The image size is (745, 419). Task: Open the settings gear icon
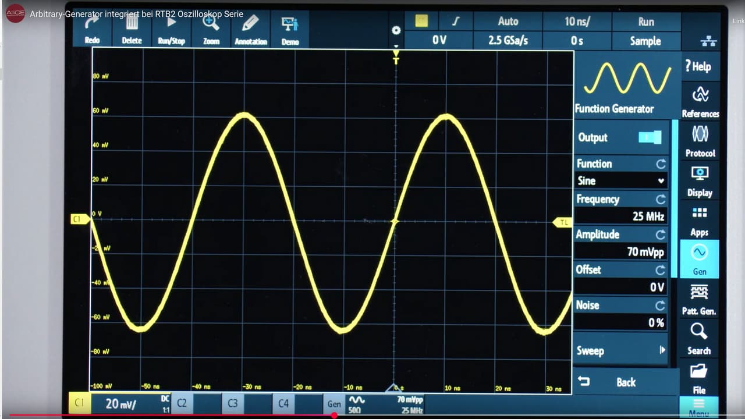coord(397,30)
